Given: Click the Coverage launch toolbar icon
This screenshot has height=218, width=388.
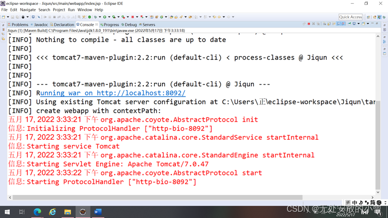Looking at the screenshot, I should 113,17.
